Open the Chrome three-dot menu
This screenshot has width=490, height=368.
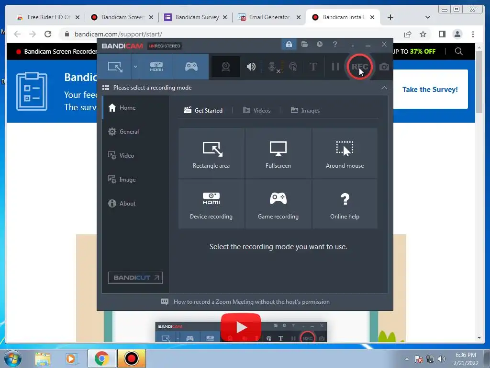coord(473,34)
